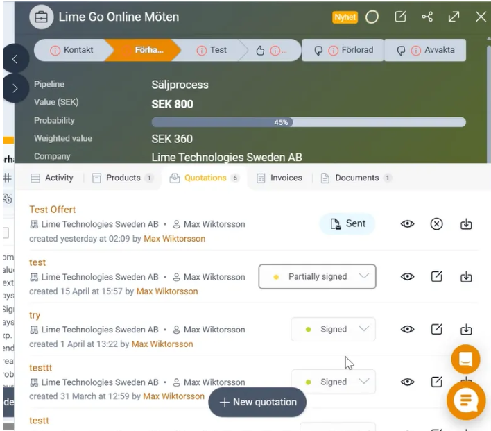Go to previous deal with left arrow
This screenshot has width=491, height=431.
[15, 59]
